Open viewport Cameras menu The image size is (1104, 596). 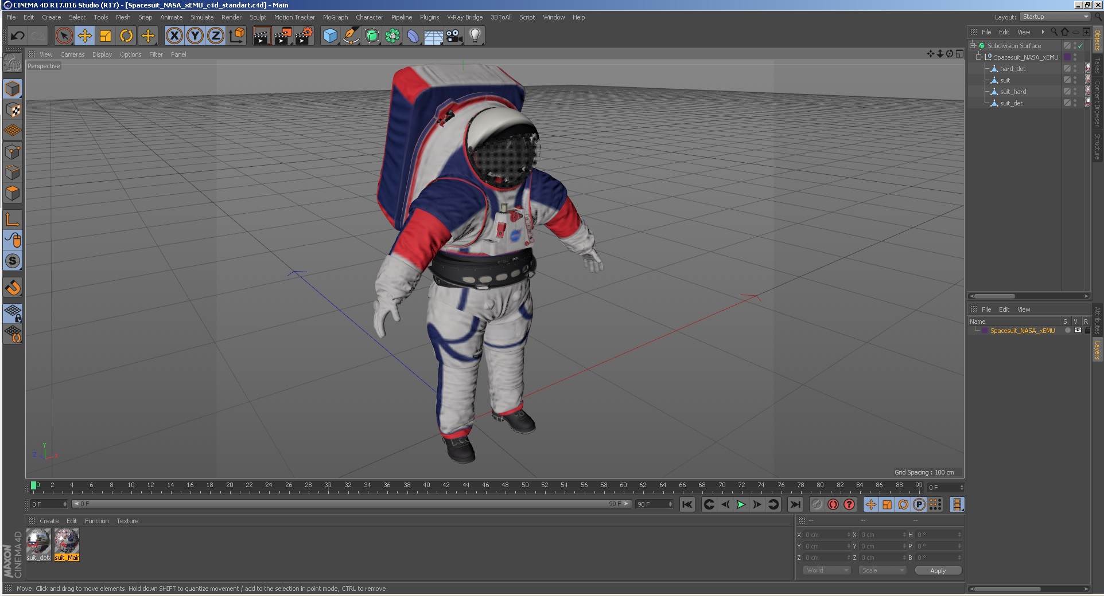point(72,54)
